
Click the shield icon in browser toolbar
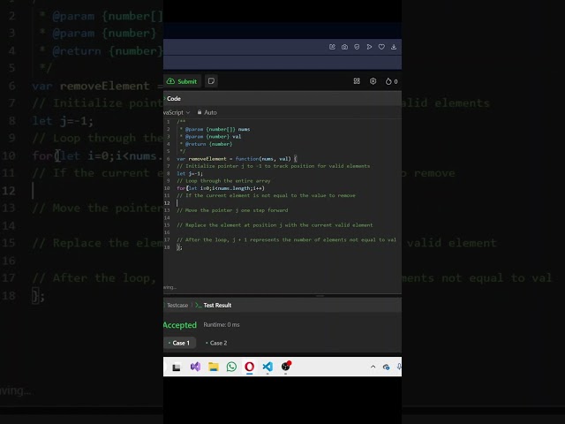tap(357, 47)
